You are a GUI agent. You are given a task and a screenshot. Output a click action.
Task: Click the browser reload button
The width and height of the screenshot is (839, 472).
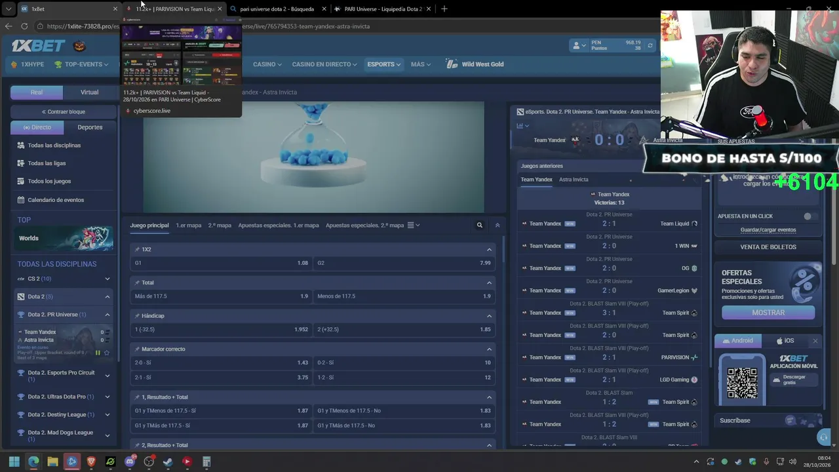coord(24,26)
